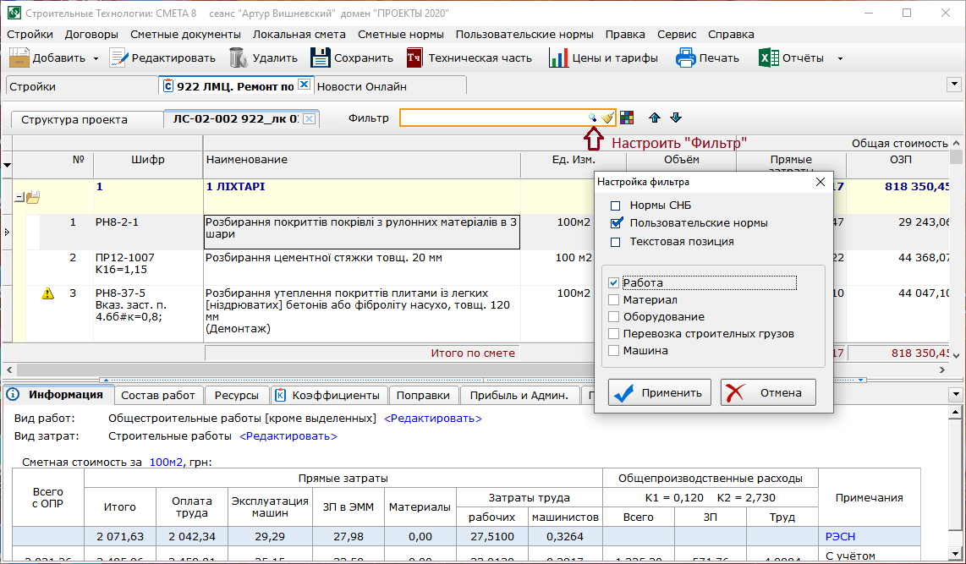966x564 pixels.
Task: Toggle the Материал checkbox
Action: click(x=614, y=300)
